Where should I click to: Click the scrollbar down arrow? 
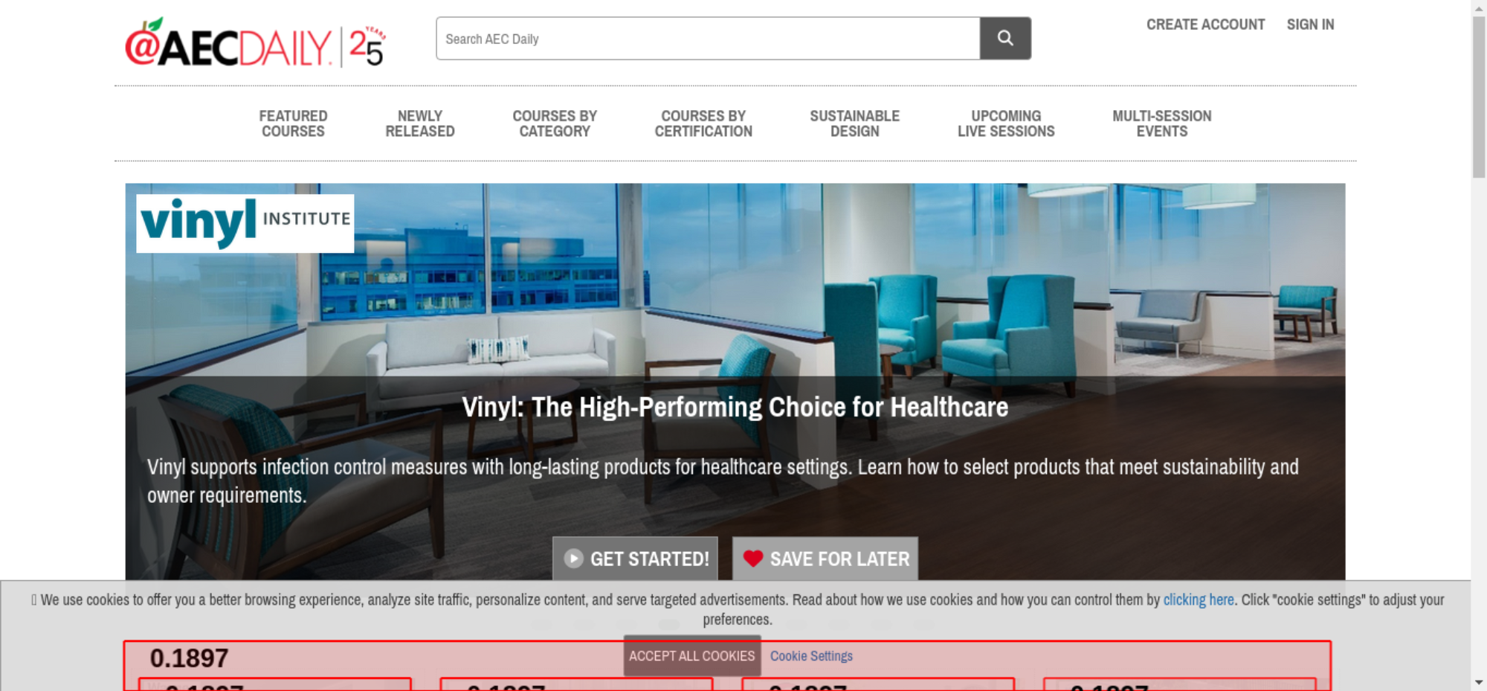[x=1479, y=682]
